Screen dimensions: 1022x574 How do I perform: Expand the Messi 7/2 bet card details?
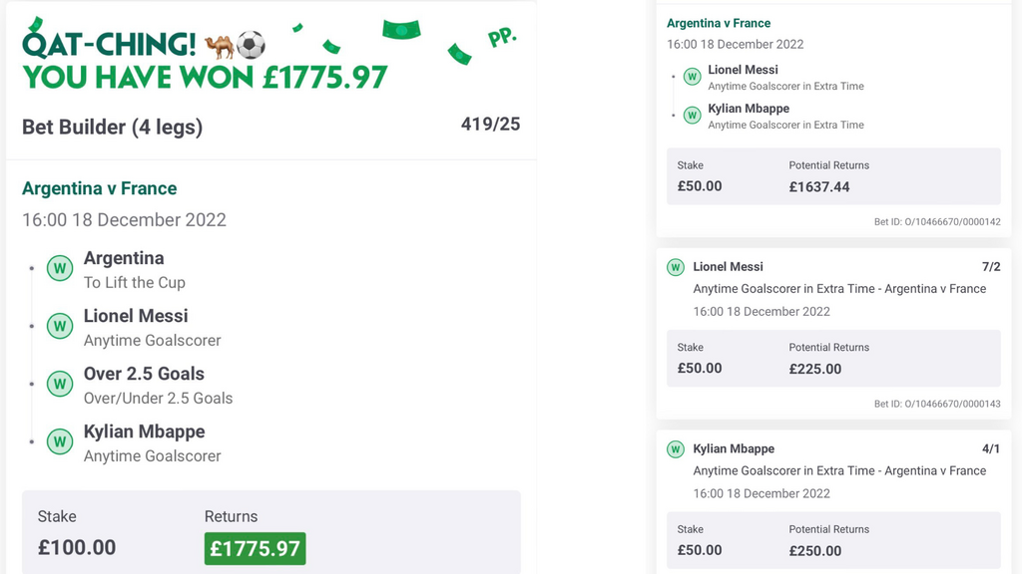[x=833, y=267]
